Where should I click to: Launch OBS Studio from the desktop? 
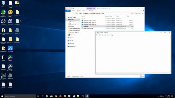tap(3, 22)
